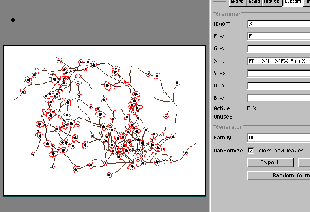Edit the X rule field with F[++X][--X]FX-F++X
Viewport: 310px width, 212px height.
click(279, 61)
